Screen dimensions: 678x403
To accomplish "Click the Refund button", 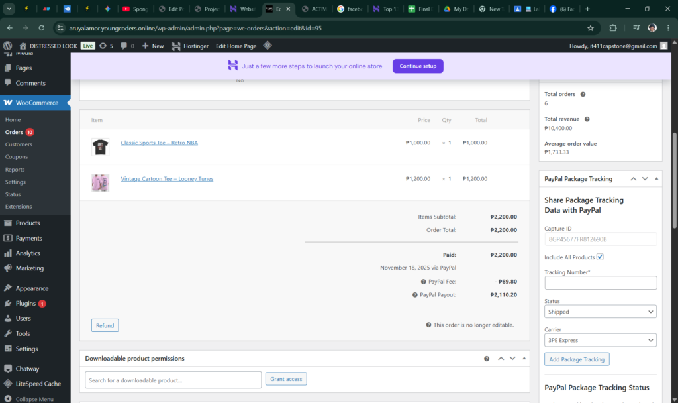I will (105, 325).
